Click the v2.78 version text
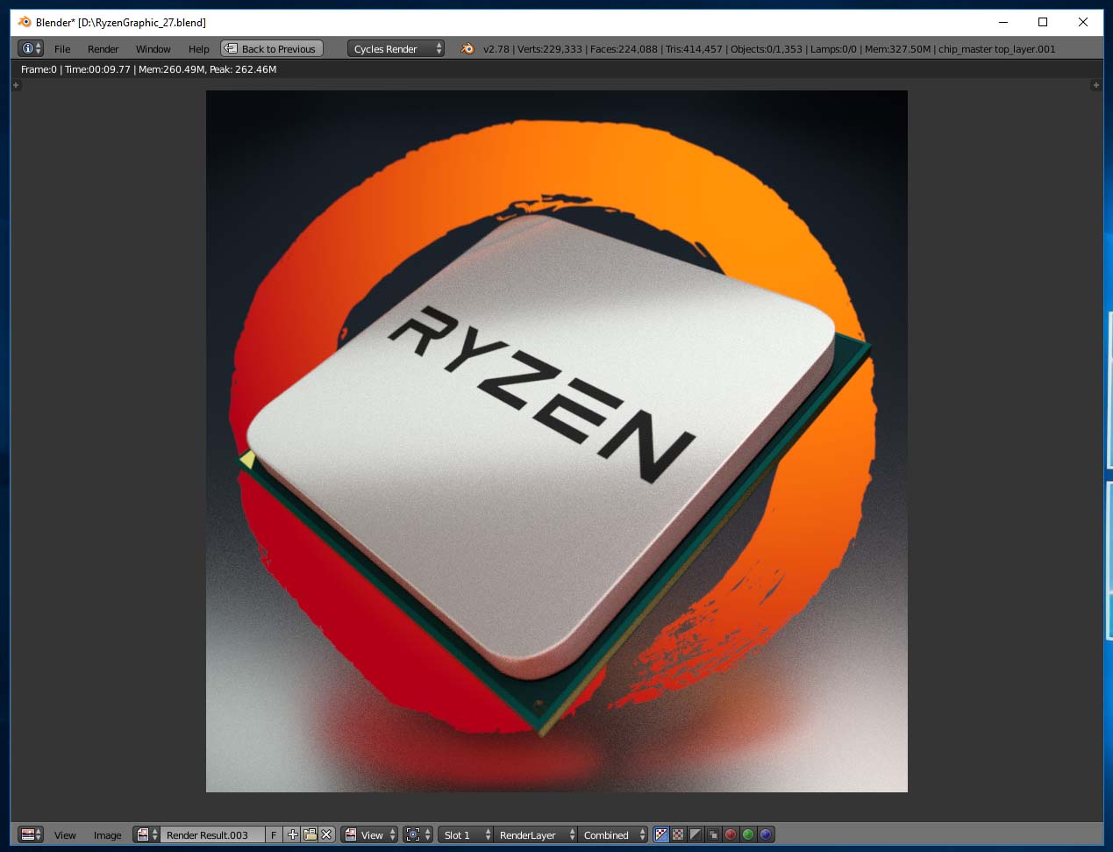Screen dimensions: 1113x852 (496, 49)
